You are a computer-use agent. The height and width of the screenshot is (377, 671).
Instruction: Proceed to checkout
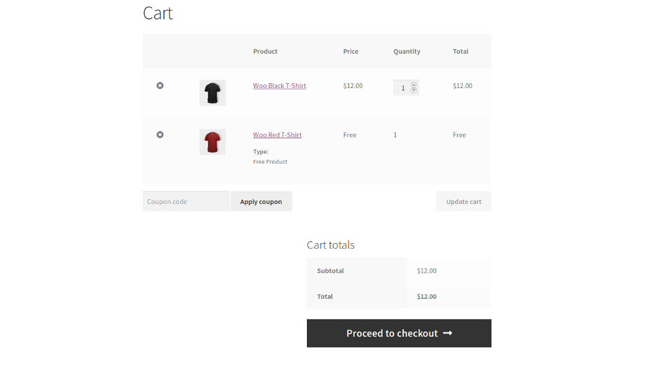pyautogui.click(x=393, y=333)
